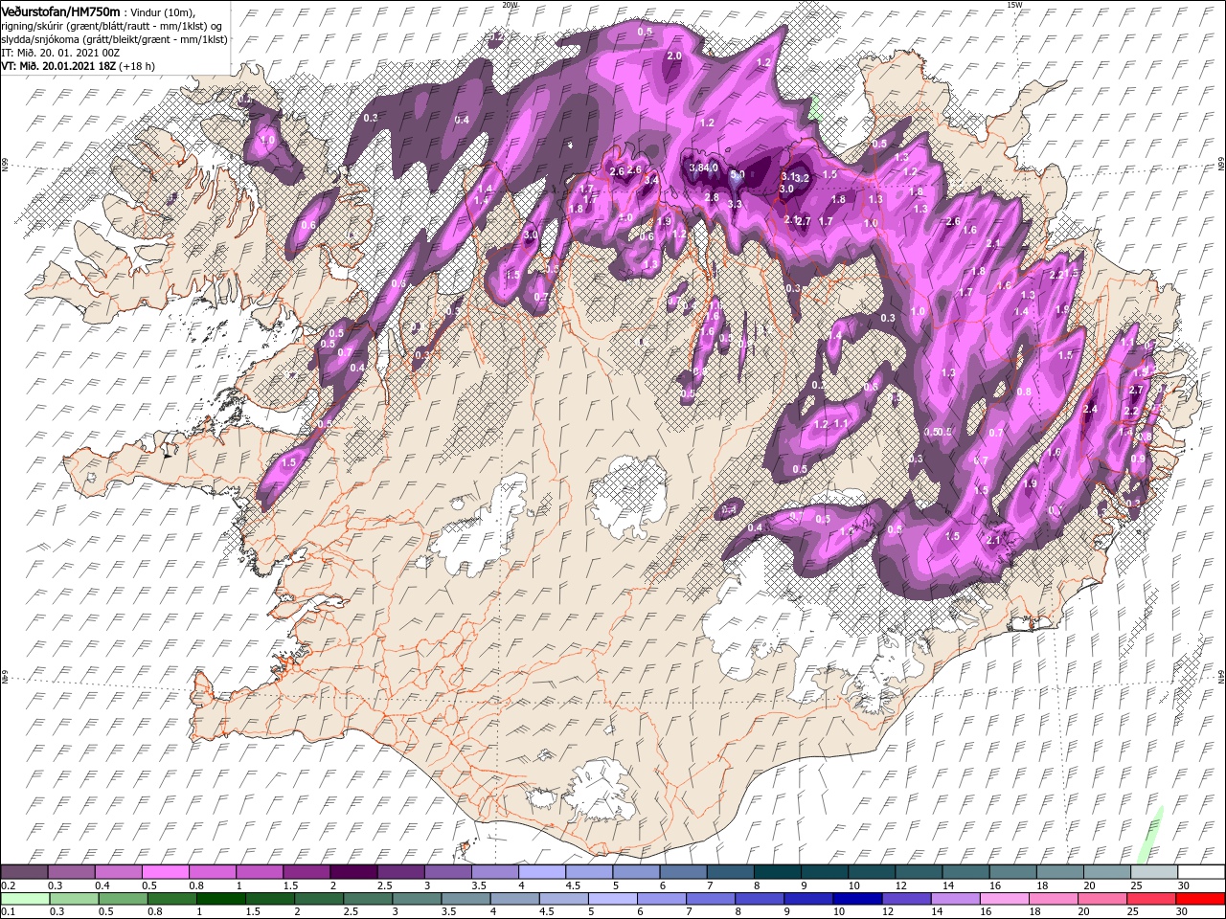Select the white snow legend swatch labeled 30

click(1202, 871)
